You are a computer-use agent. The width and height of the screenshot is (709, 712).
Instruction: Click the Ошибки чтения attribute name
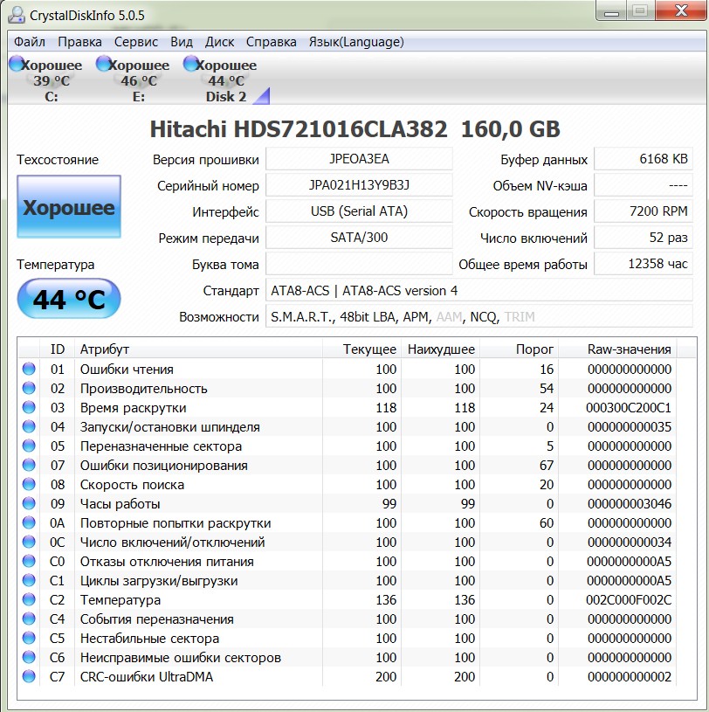pyautogui.click(x=127, y=370)
